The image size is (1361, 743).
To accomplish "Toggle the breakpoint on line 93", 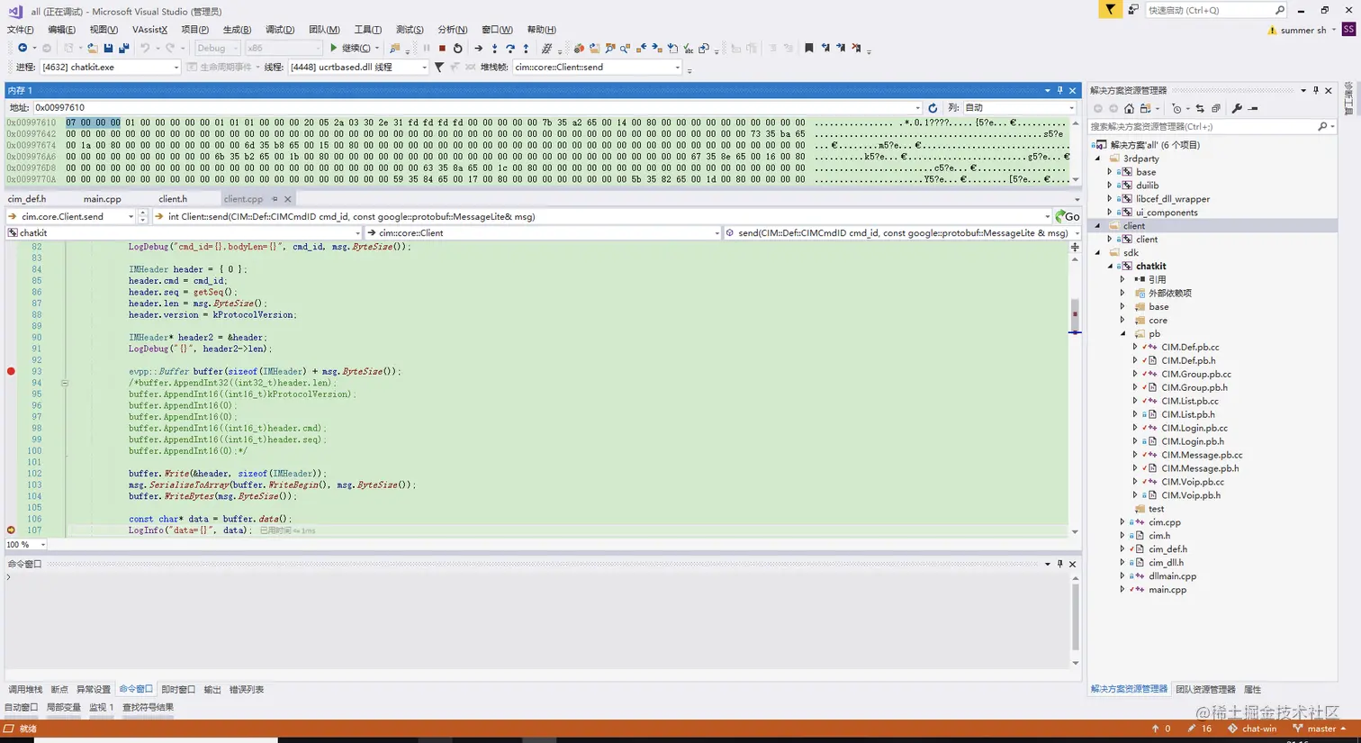I will point(11,371).
